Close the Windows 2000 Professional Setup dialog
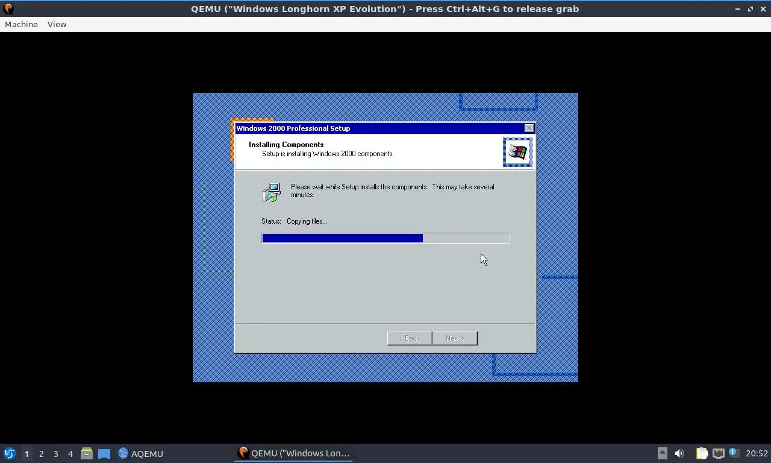The image size is (771, 463). (x=529, y=128)
